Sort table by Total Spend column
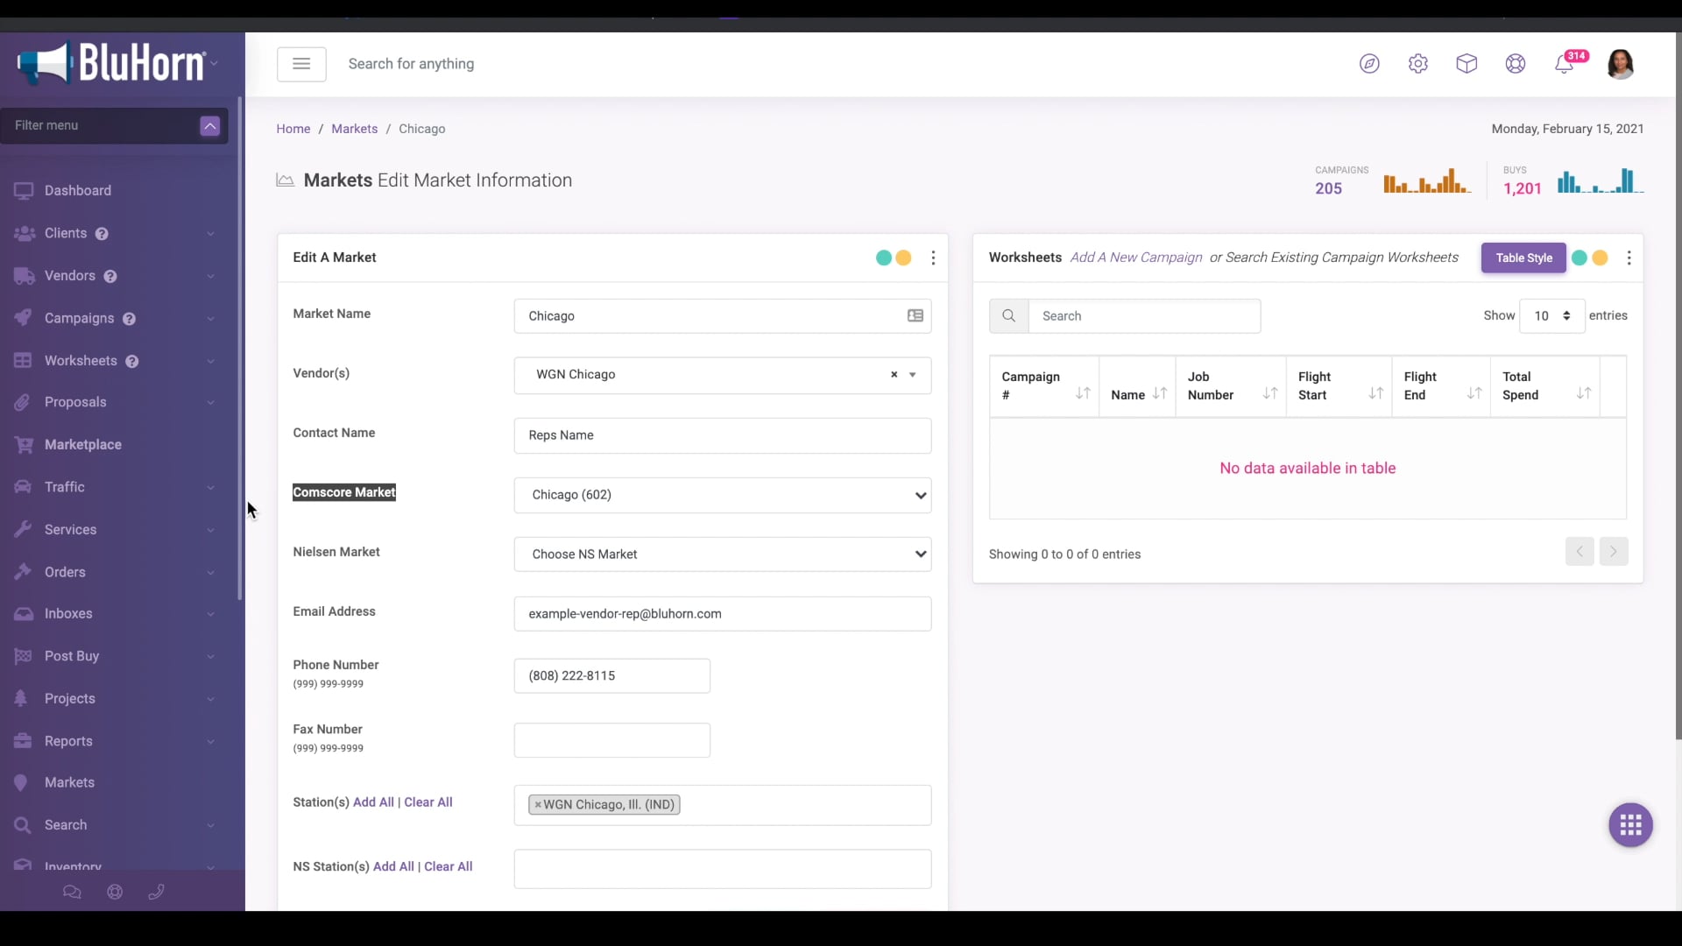Viewport: 1682px width, 946px height. (1544, 386)
